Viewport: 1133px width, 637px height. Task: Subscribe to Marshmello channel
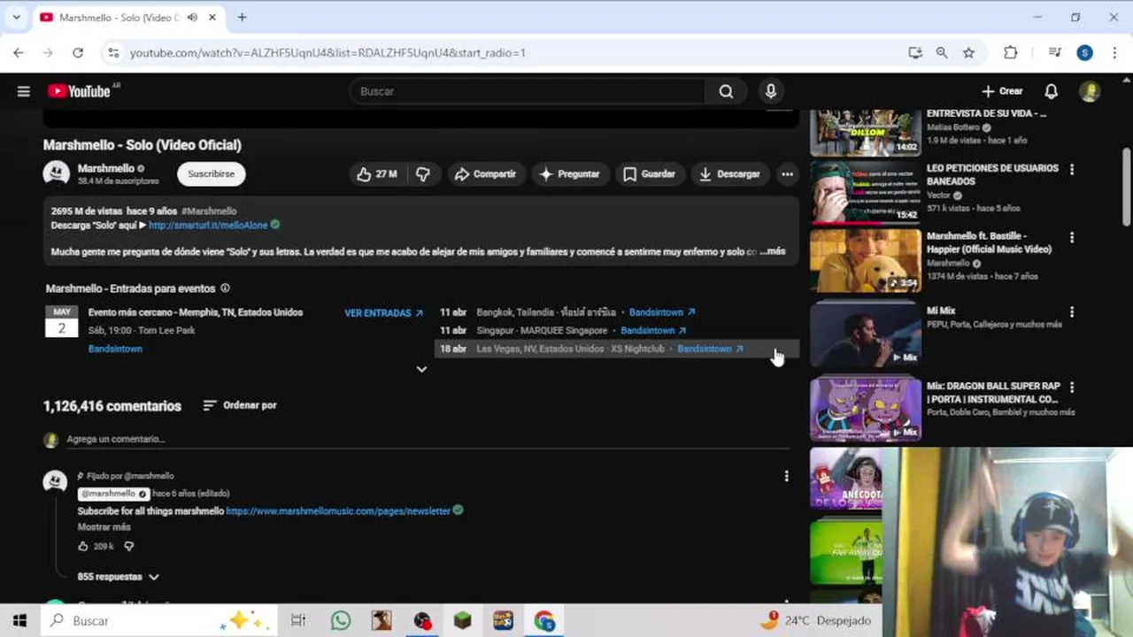pos(211,174)
